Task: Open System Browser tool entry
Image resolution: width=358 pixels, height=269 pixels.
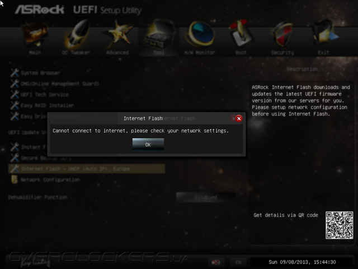Action: coord(35,73)
